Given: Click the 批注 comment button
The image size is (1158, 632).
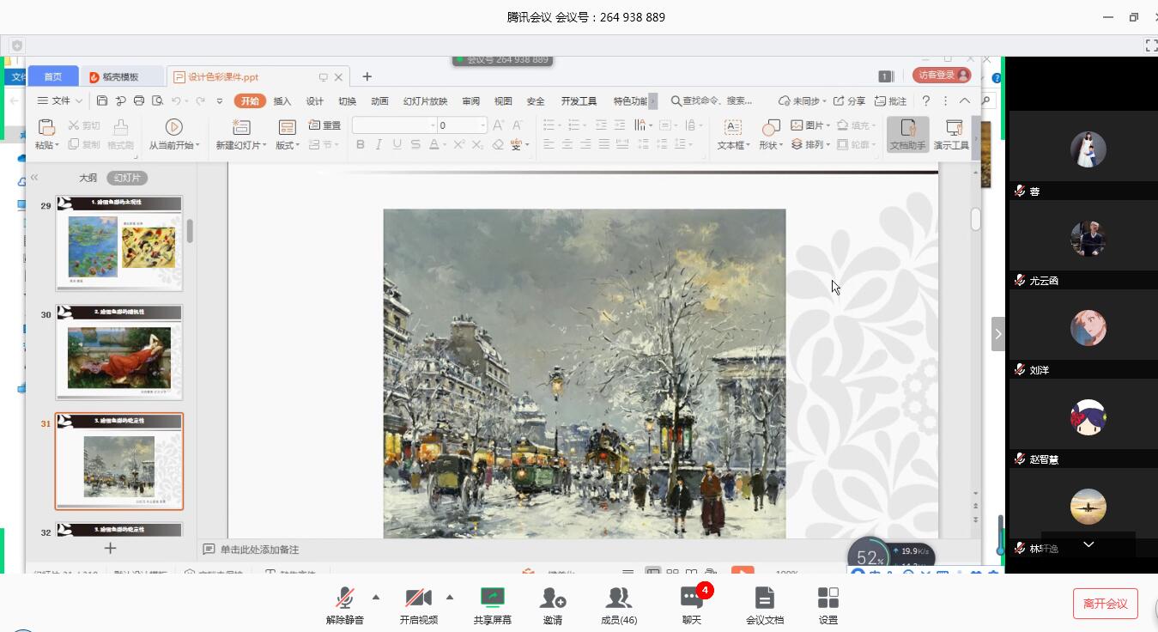Looking at the screenshot, I should [x=891, y=101].
